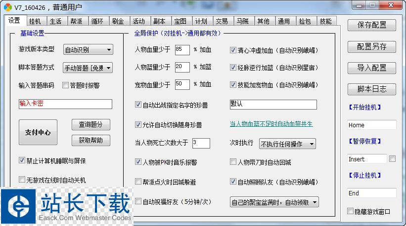Click the pet name field showing 默认
This screenshot has width=406, height=226.
[273, 104]
